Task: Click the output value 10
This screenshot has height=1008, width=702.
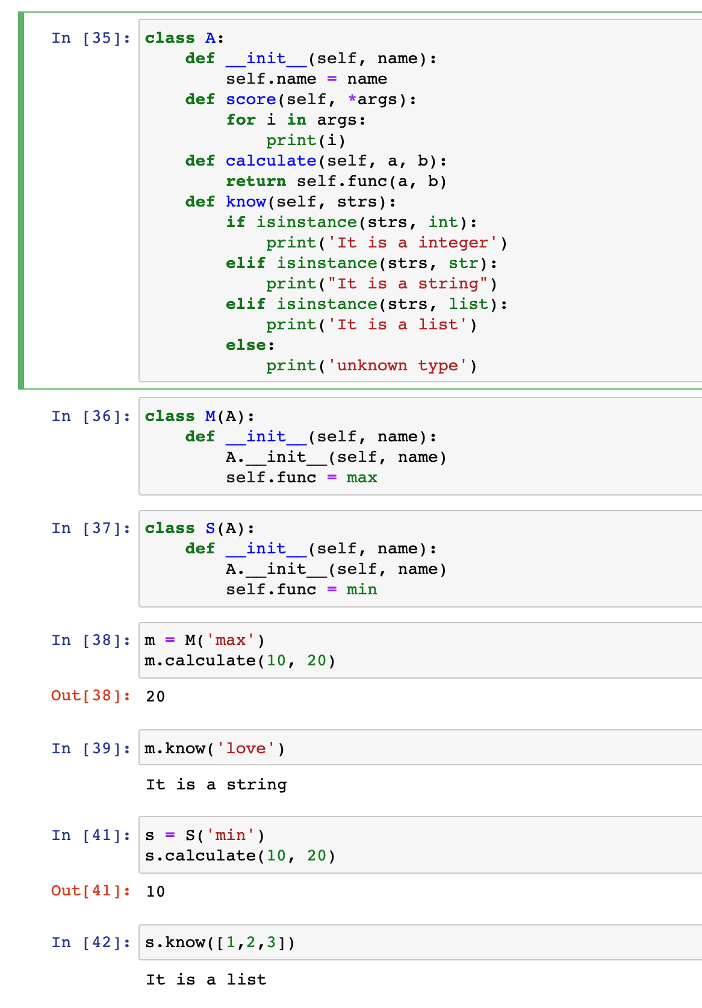Action: (x=155, y=892)
